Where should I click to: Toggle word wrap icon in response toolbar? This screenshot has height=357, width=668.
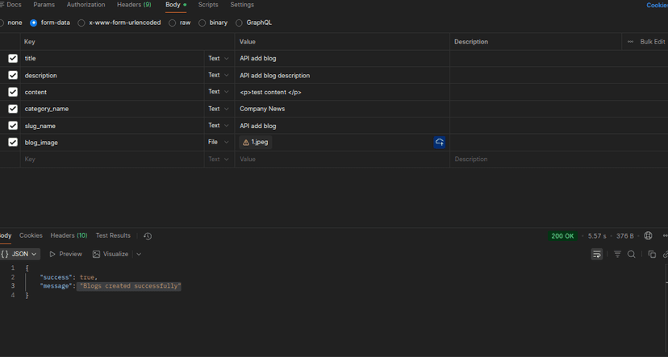597,255
